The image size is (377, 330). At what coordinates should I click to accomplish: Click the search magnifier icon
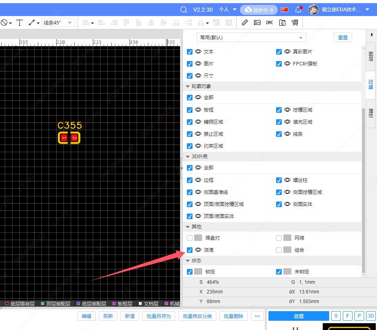pos(184,10)
